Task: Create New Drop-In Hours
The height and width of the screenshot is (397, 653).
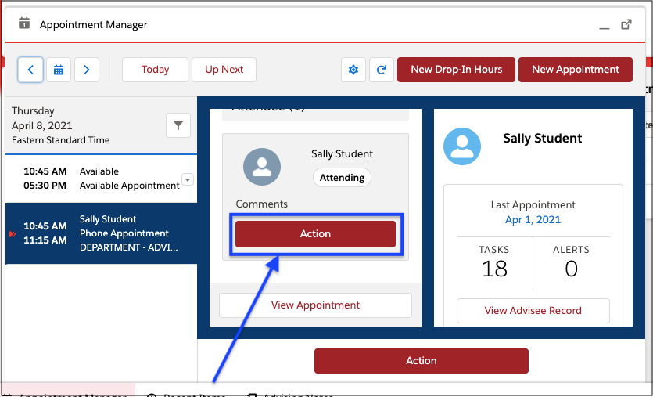Action: (456, 70)
